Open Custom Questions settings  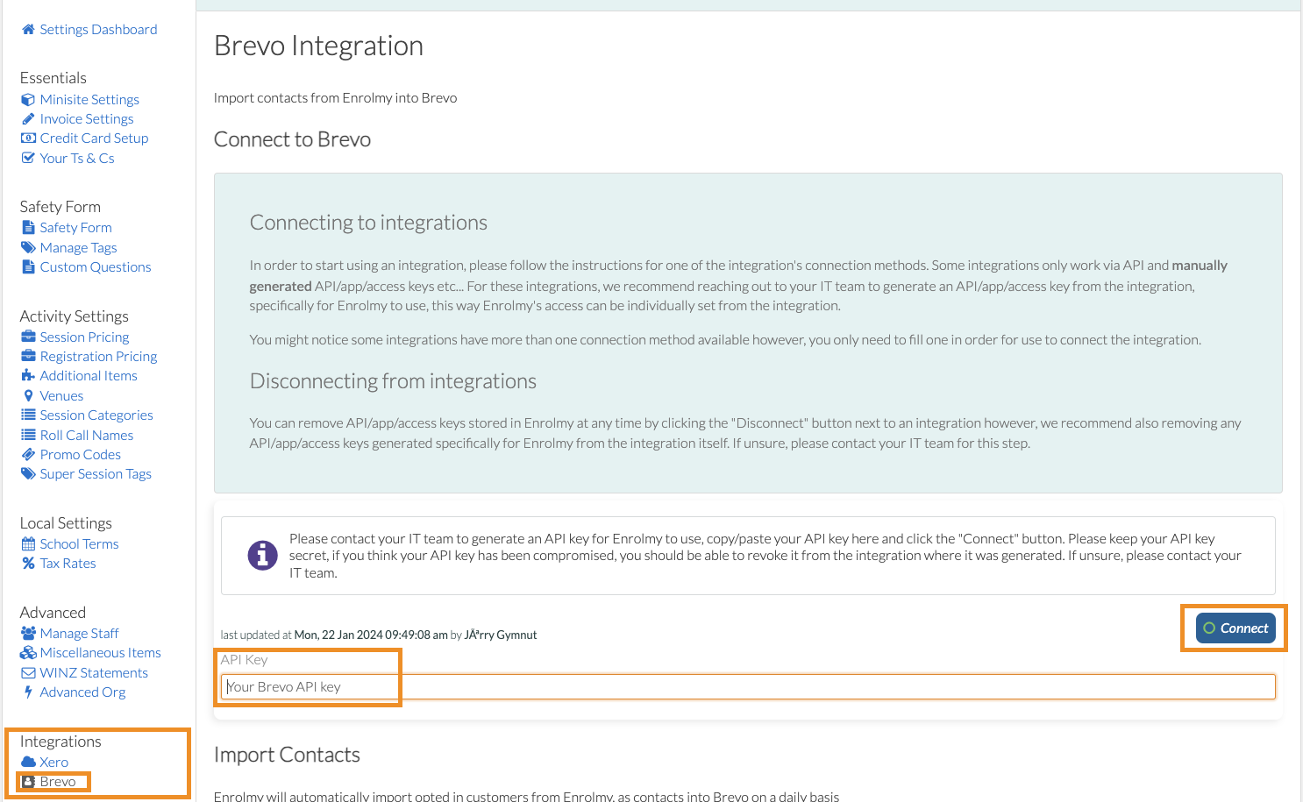96,267
